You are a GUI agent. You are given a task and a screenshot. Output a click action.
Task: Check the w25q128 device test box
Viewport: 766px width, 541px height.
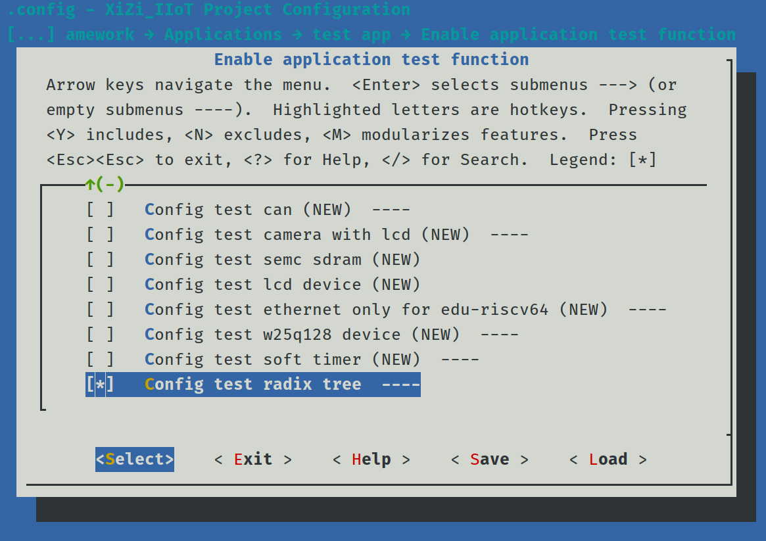pyautogui.click(x=100, y=335)
